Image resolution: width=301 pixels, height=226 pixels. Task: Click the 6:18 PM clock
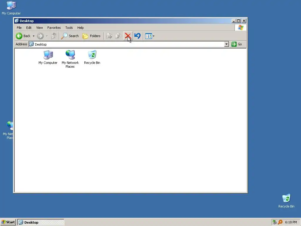tap(291, 222)
